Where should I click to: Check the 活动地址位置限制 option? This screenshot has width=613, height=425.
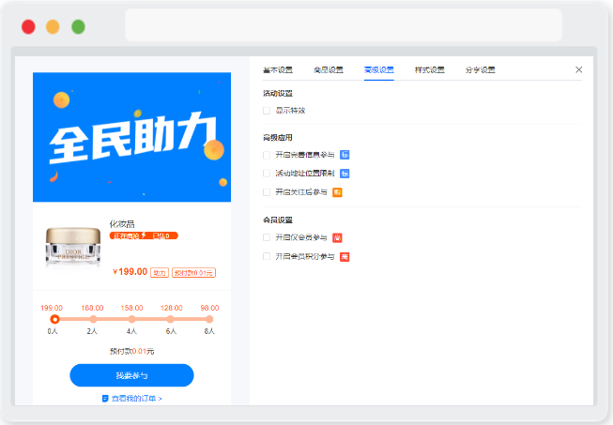click(x=267, y=173)
